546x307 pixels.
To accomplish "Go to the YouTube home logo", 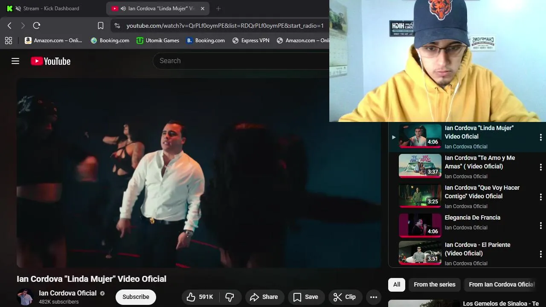I will [50, 61].
